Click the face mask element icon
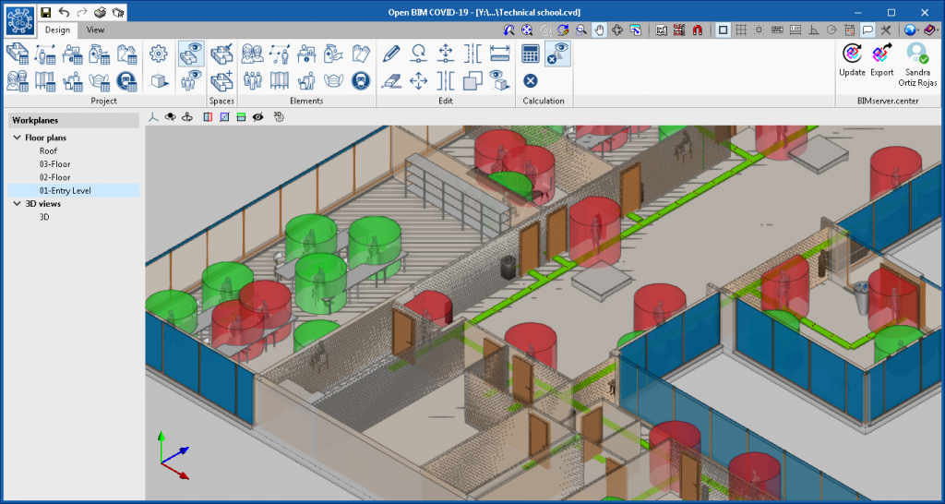The height and width of the screenshot is (504, 945). (334, 81)
